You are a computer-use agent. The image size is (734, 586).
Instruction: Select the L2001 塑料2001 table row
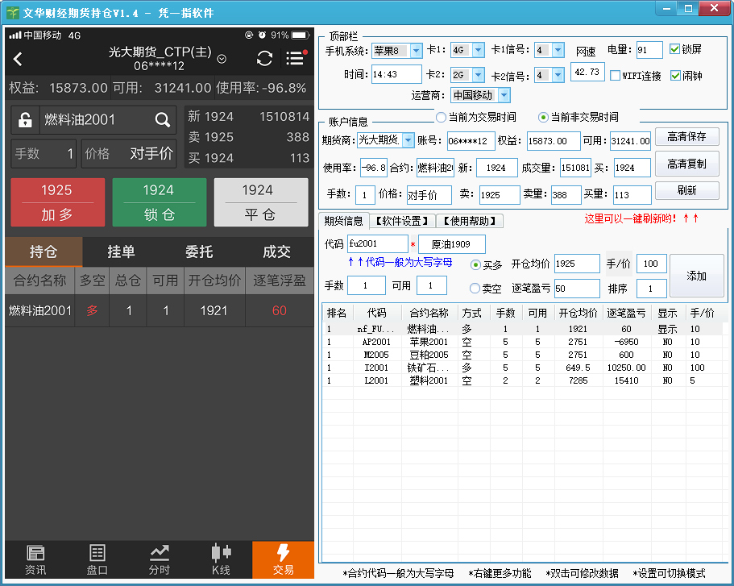click(522, 380)
